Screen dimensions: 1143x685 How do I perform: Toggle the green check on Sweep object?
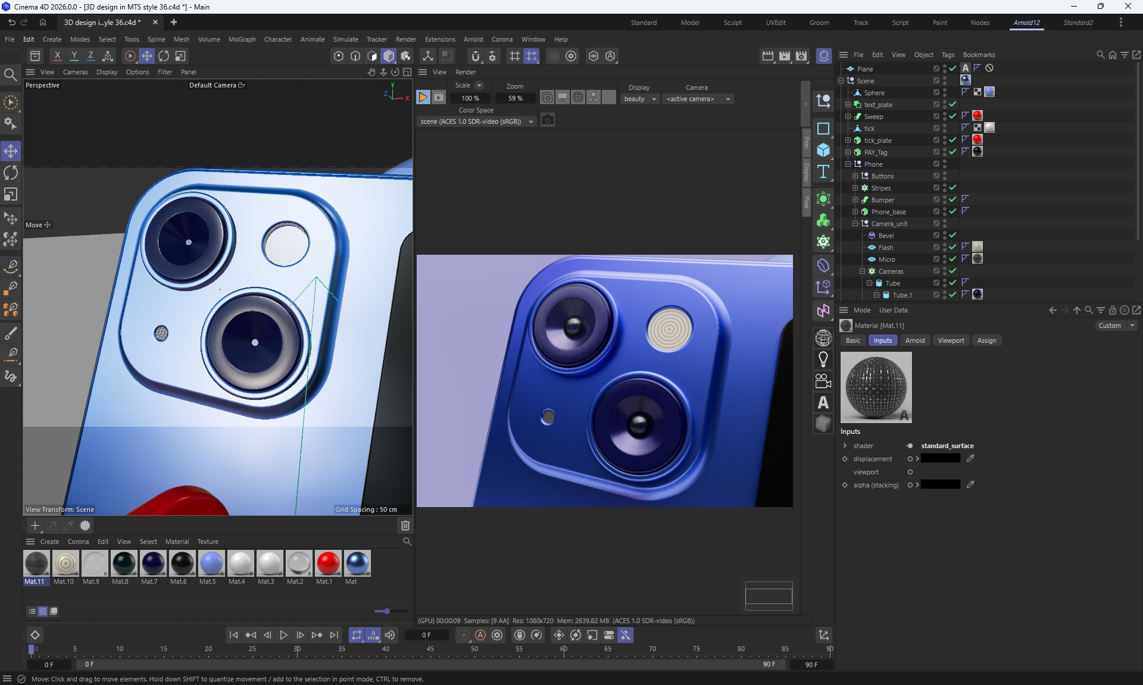coord(952,116)
